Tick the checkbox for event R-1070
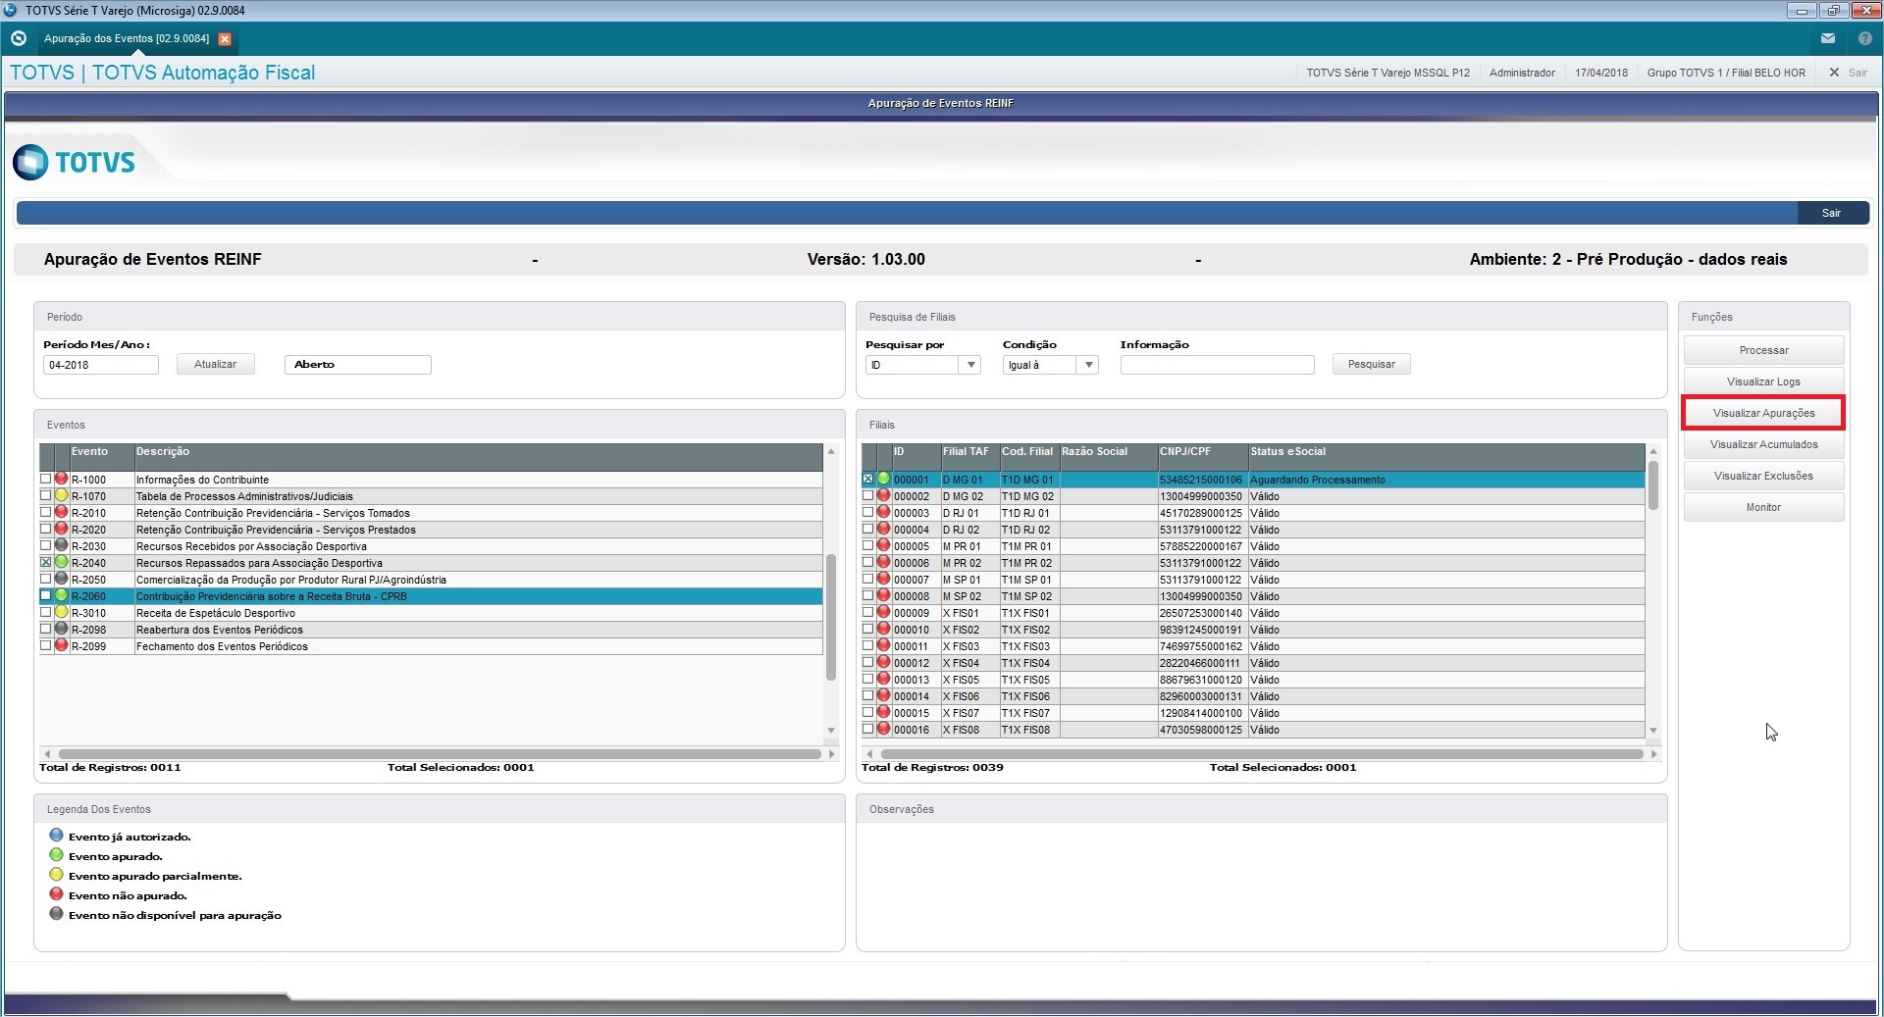The height and width of the screenshot is (1017, 1884). pos(45,495)
